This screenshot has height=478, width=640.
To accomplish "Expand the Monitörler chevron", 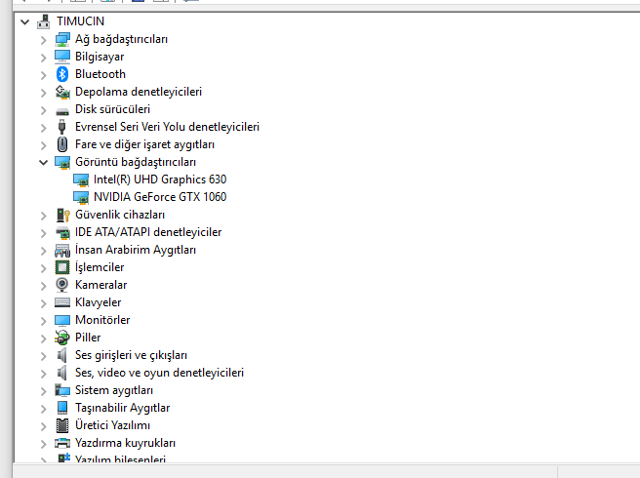I will (43, 321).
